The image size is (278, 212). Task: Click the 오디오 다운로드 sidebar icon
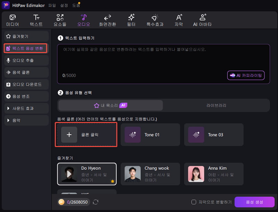click(26, 84)
